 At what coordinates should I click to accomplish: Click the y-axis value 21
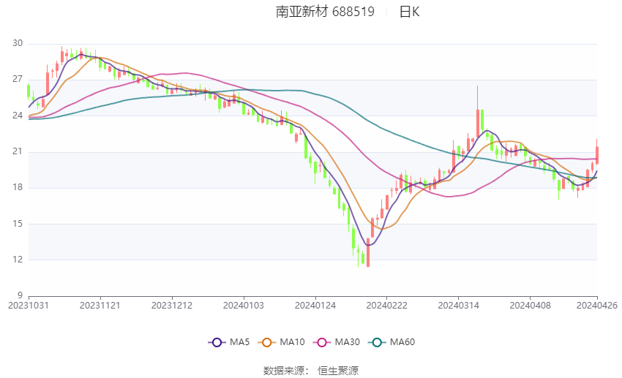tap(18, 151)
